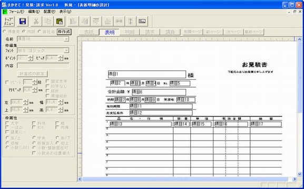The width and height of the screenshot is (304, 189).
Task: Select the 項目13 item name frame
Action: [141, 124]
